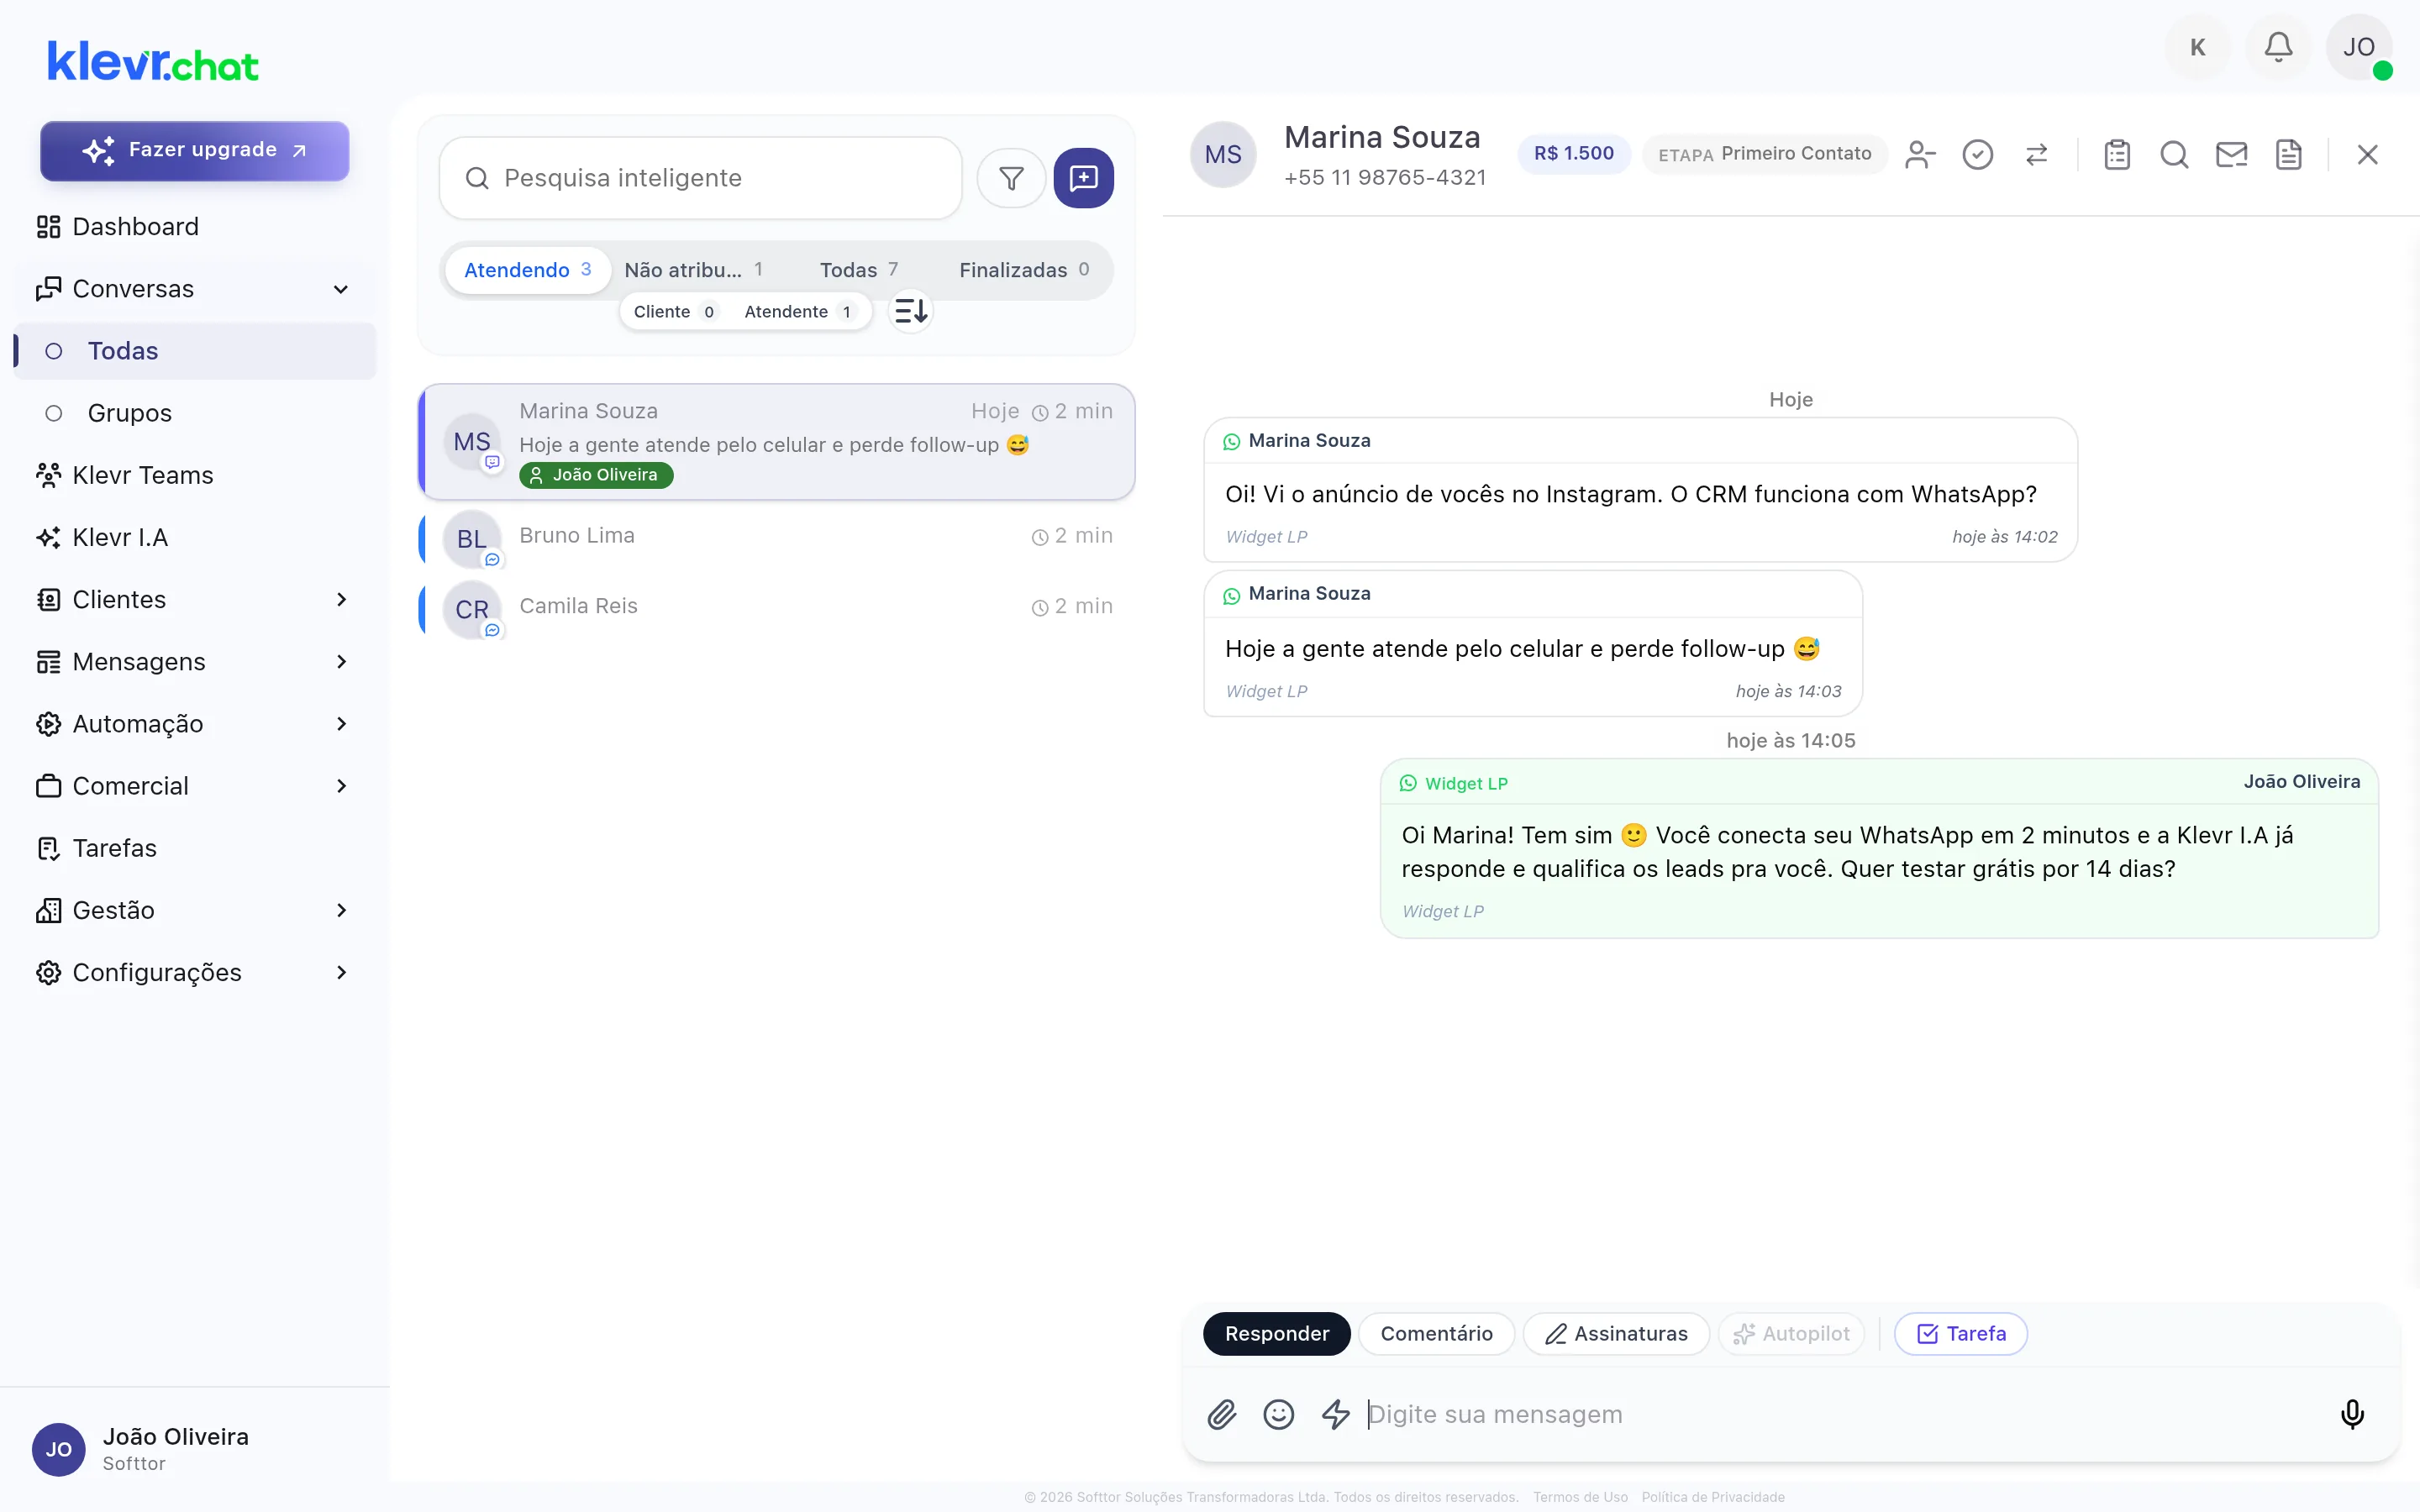Open Dashboard from the sidebar

(x=195, y=227)
